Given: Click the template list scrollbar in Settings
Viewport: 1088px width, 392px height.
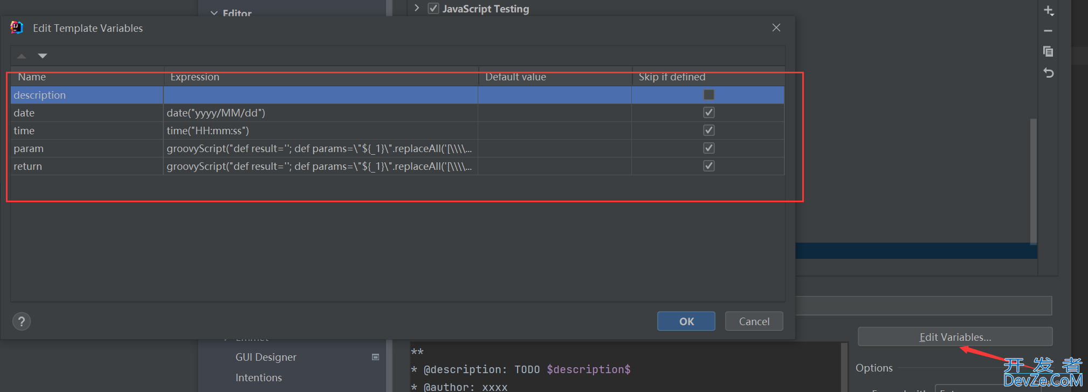Looking at the screenshot, I should 1034,181.
